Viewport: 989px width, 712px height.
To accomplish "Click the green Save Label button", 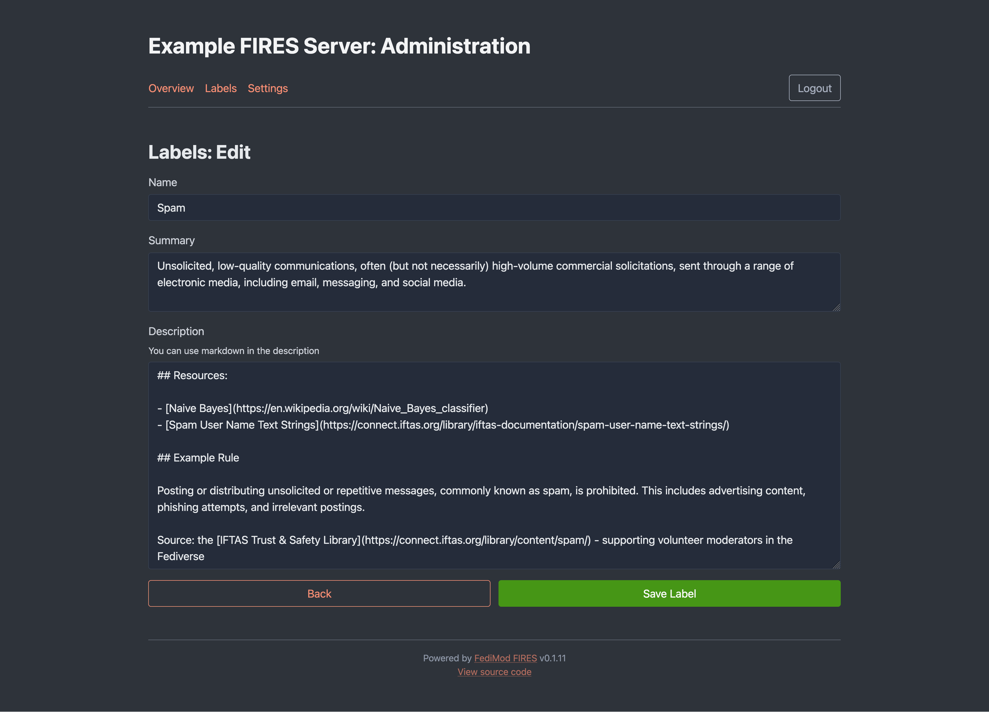I will click(x=669, y=593).
